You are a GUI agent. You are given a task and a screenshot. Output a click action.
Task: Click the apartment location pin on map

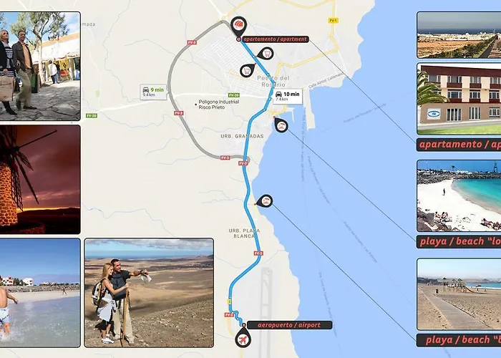(x=238, y=26)
